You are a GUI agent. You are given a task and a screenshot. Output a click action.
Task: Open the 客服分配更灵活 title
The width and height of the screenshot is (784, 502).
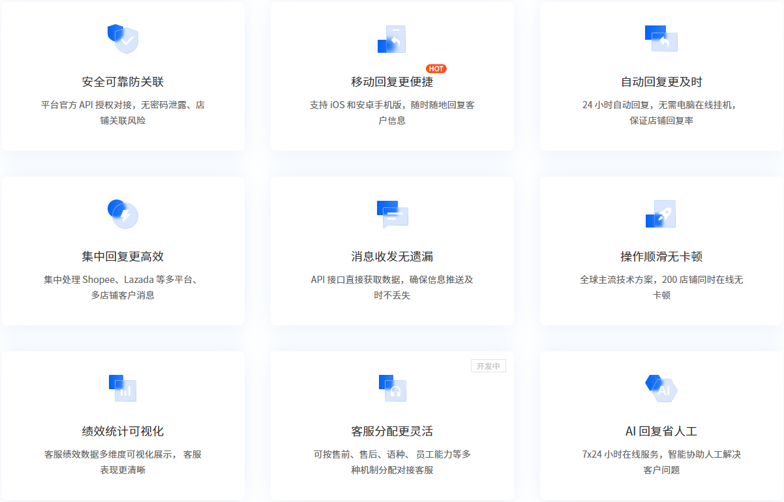392,432
